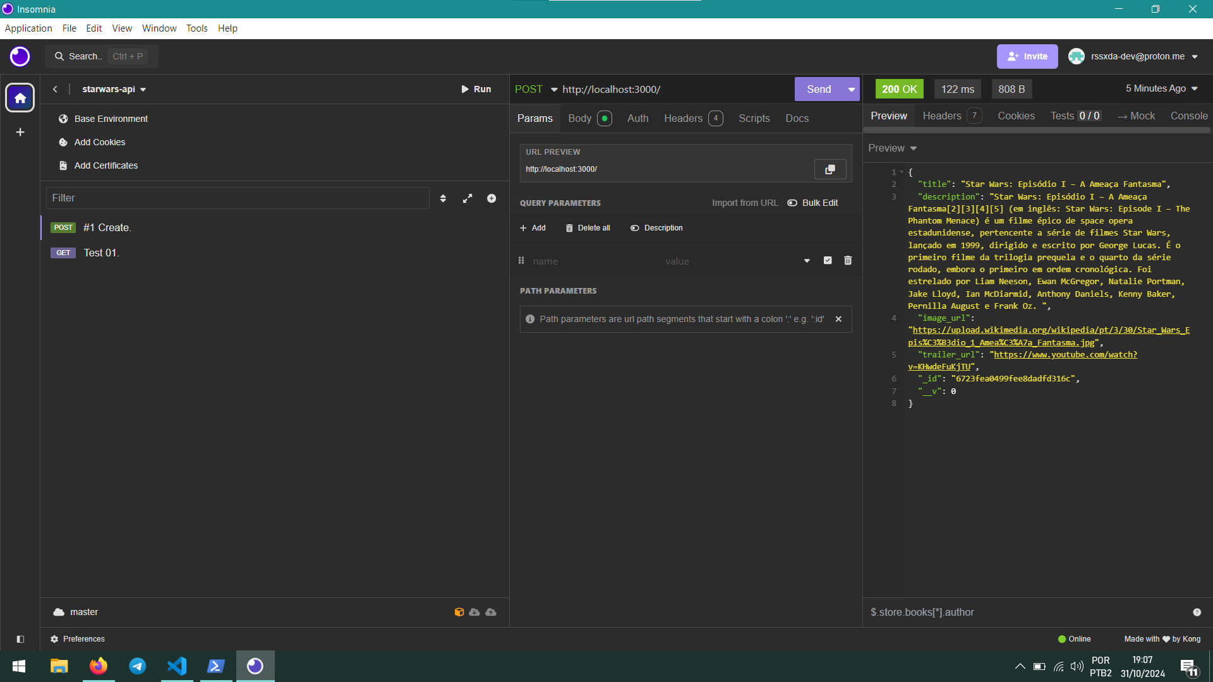Click the Insomnia logo in header
The width and height of the screenshot is (1213, 682).
20,56
